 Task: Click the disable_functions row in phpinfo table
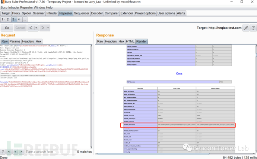(x=179, y=125)
